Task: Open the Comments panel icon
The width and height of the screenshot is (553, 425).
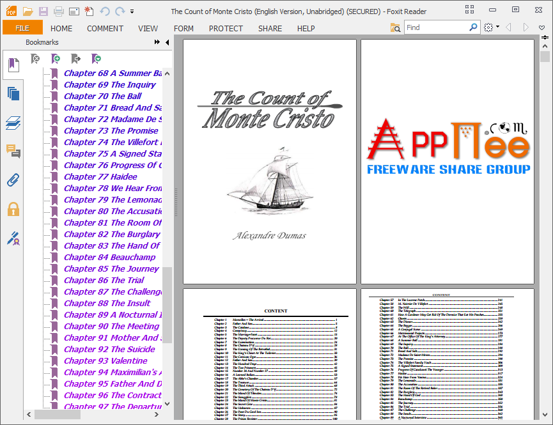Action: [x=13, y=151]
